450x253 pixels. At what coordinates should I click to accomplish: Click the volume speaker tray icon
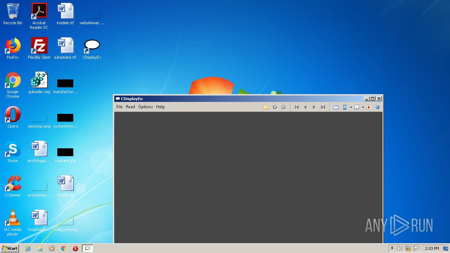point(400,248)
